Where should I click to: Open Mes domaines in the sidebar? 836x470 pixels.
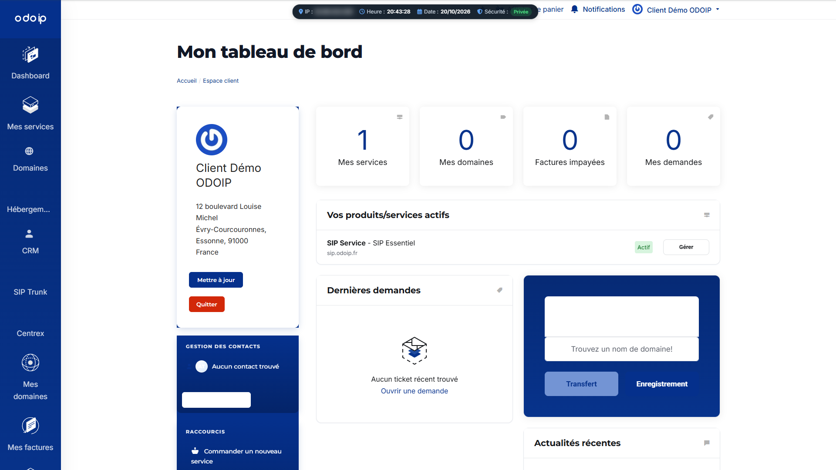pos(30,378)
